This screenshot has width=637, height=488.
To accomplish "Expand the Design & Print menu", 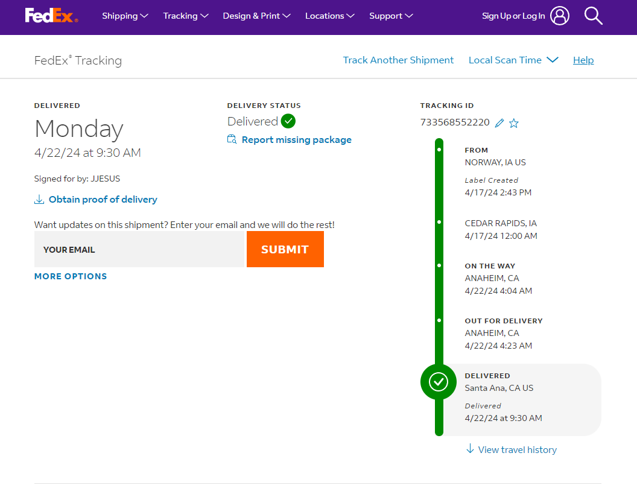I will point(257,16).
